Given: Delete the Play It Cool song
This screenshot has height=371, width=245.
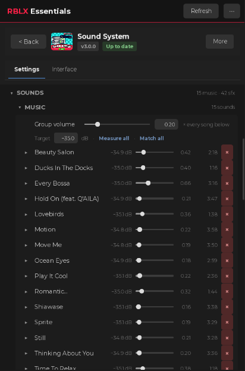Looking at the screenshot, I should [x=227, y=276].
